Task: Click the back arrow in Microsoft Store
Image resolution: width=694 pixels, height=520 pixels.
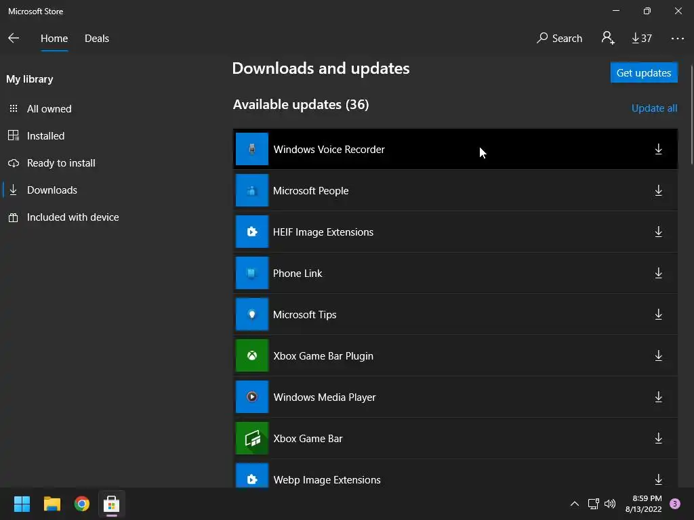Action: (14, 39)
